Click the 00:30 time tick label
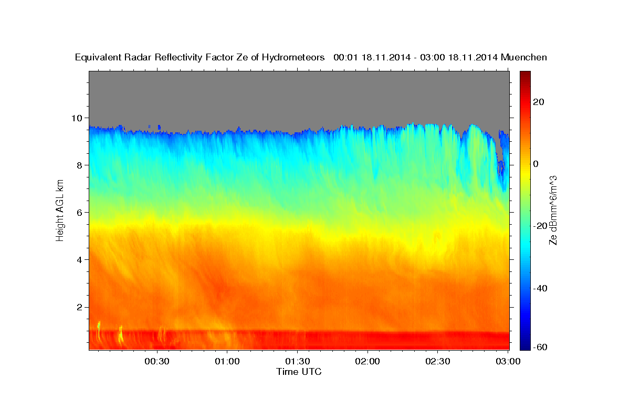This screenshot has width=630, height=420. tap(156, 362)
